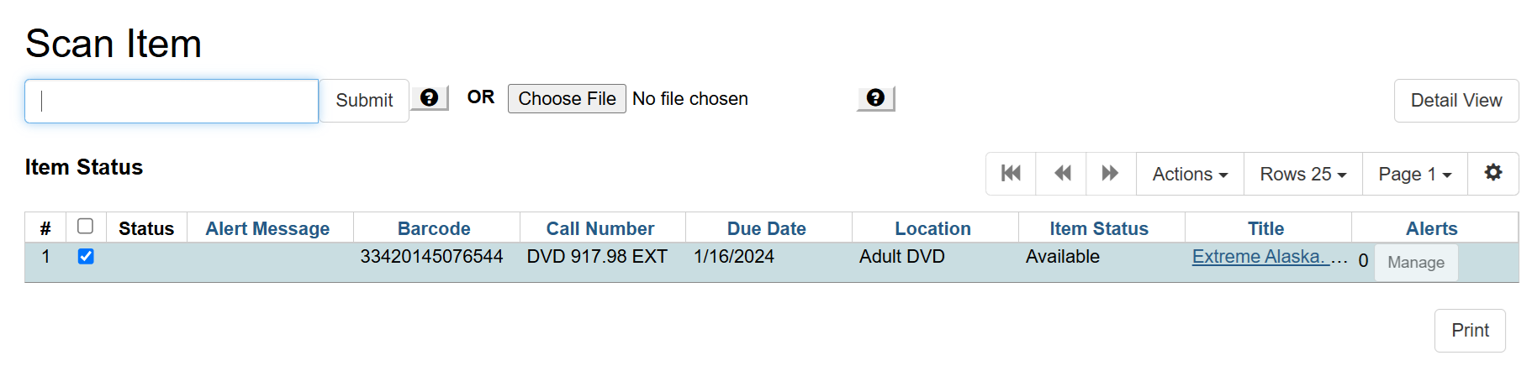The image size is (1537, 371).
Task: Go to next page of results
Action: pyautogui.click(x=1111, y=174)
